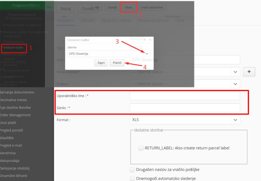Switch to the Nastavitve tab
Viewport: 261px width, 181px height.
coord(66,21)
